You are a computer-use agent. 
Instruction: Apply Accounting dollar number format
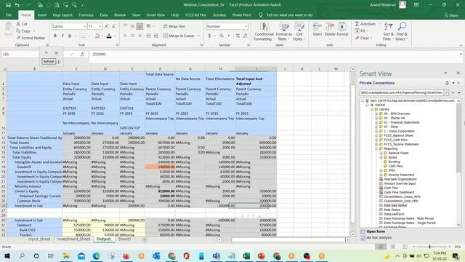point(209,36)
